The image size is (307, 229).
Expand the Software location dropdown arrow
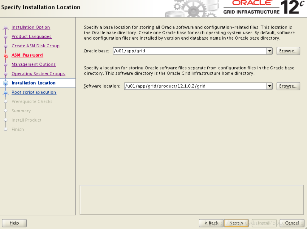(270, 86)
